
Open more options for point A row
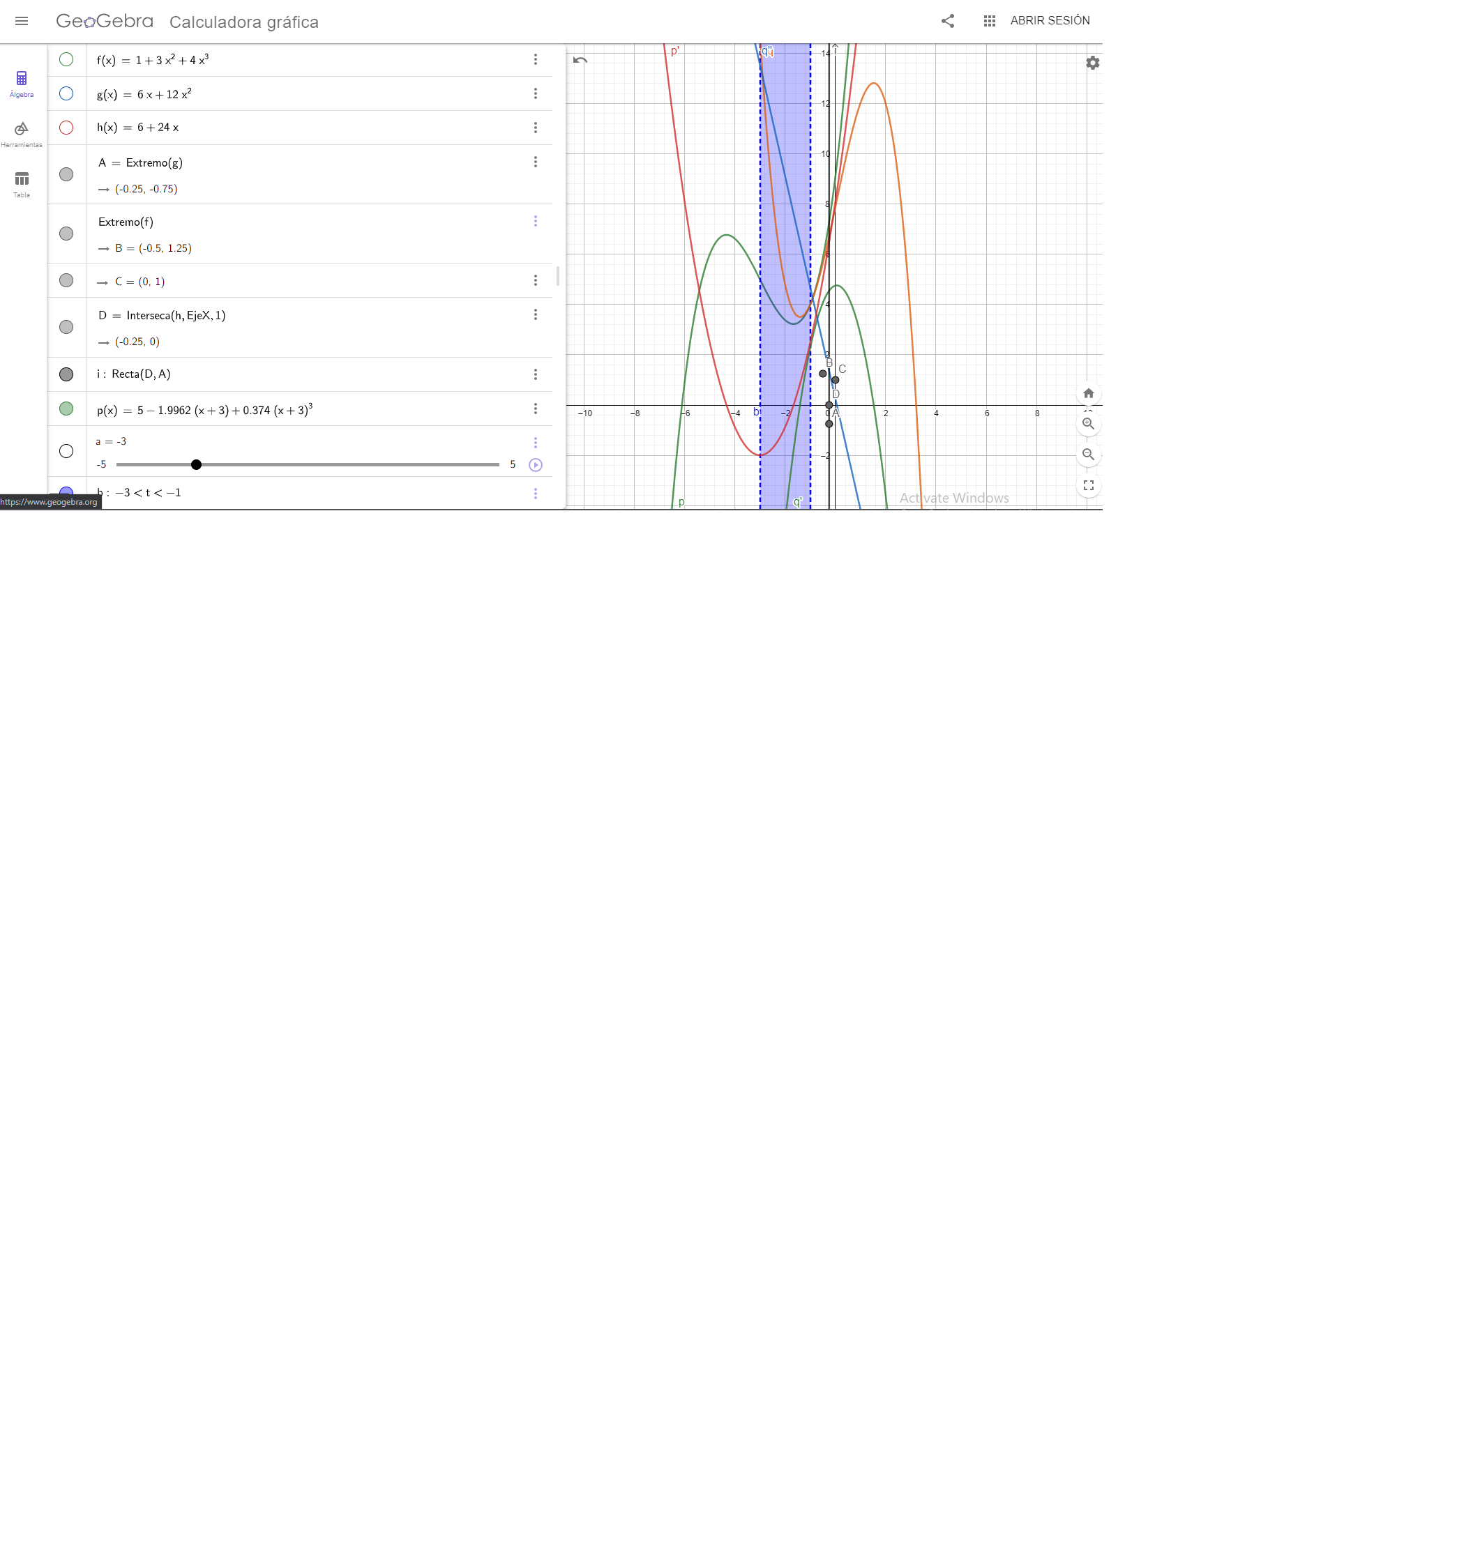tap(536, 162)
